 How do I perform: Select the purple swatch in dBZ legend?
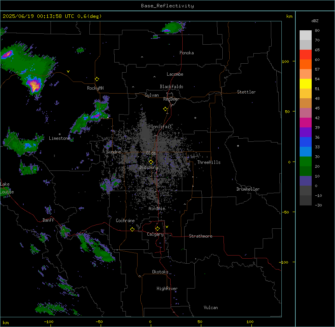305,132
